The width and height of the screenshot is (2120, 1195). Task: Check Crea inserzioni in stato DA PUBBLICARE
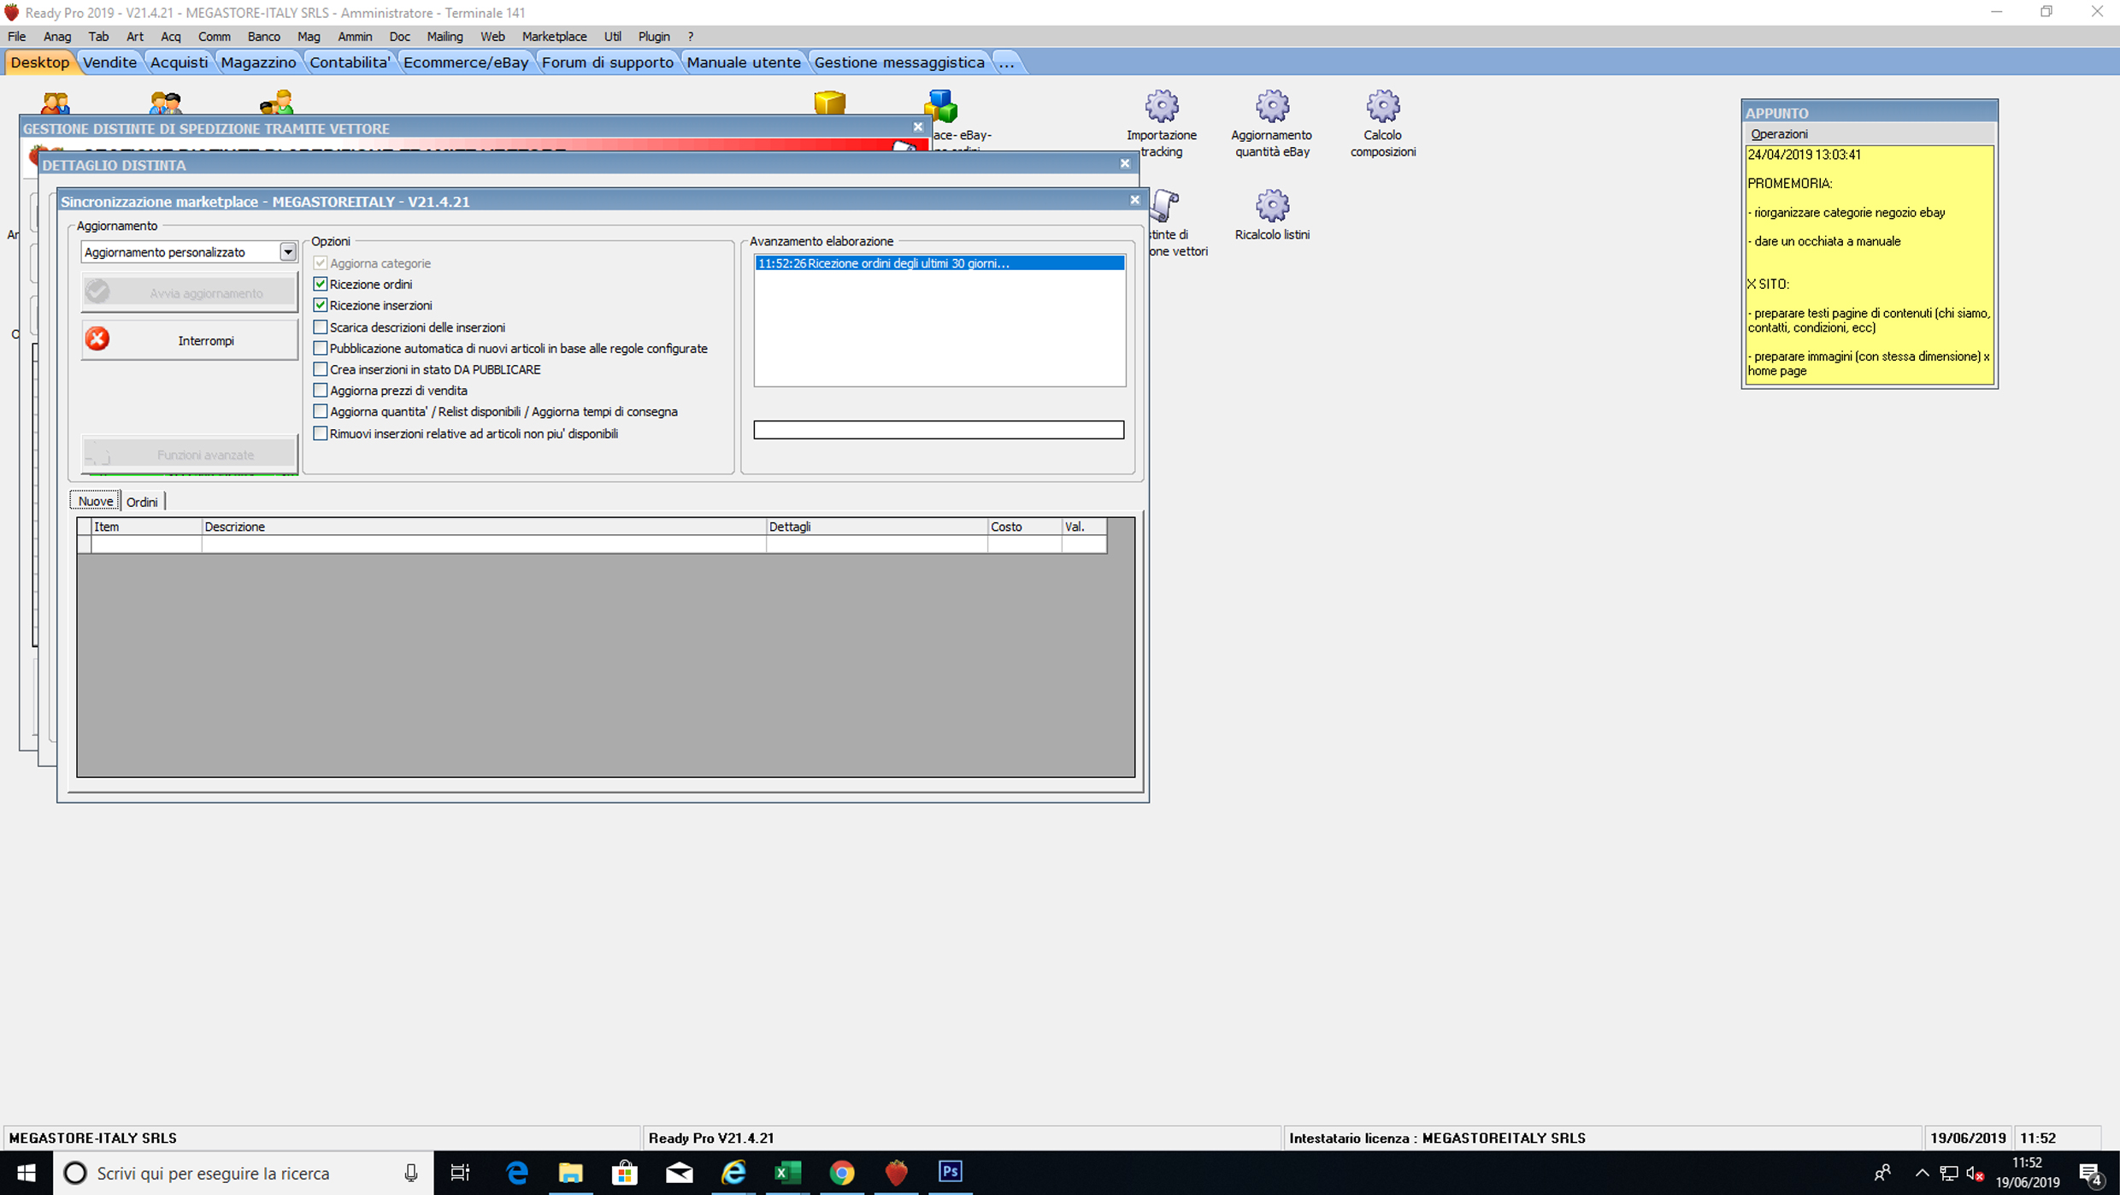(x=321, y=369)
